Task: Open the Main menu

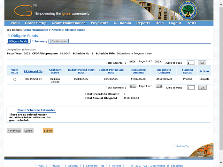Action: 15,23
